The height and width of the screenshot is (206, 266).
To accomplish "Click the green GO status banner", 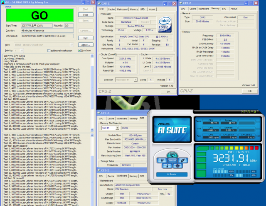I will coord(39,15).
